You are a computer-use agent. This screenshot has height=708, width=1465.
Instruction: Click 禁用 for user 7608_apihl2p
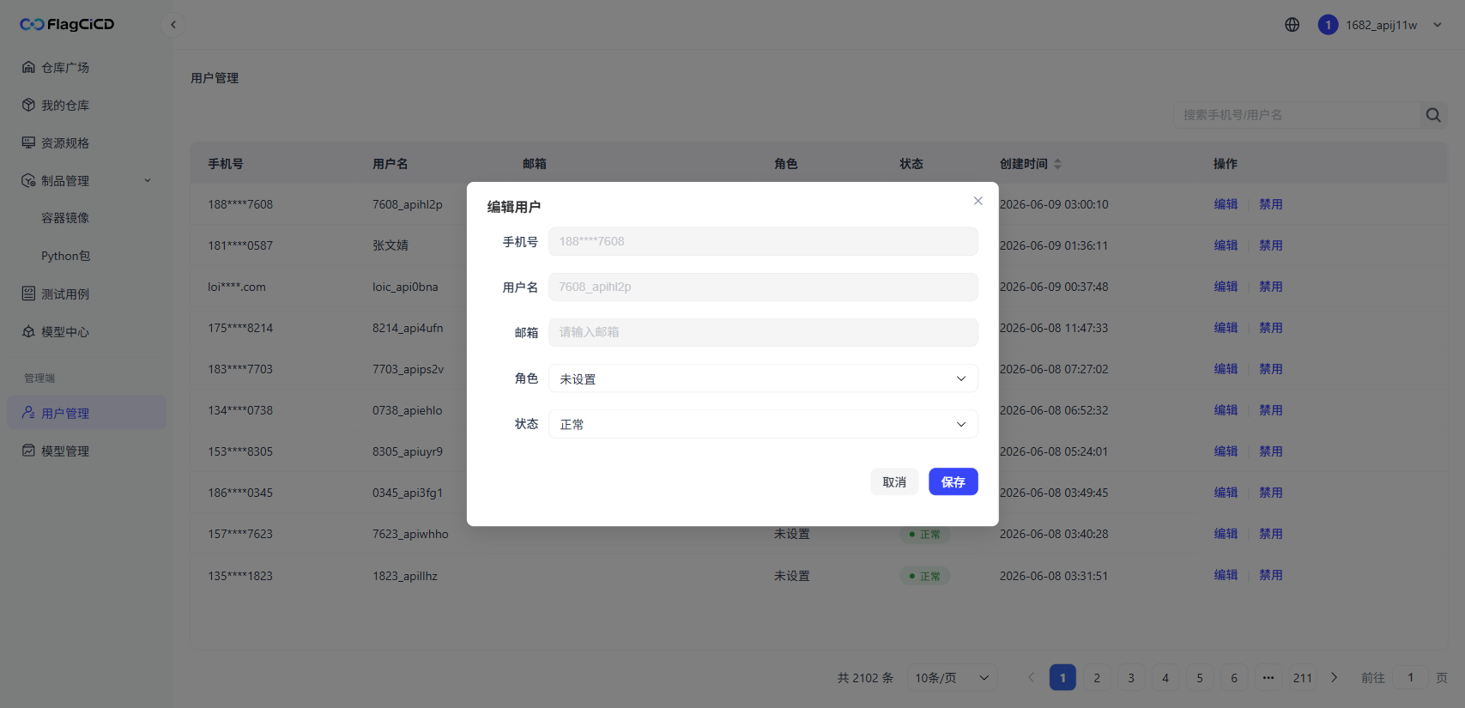(x=1271, y=204)
